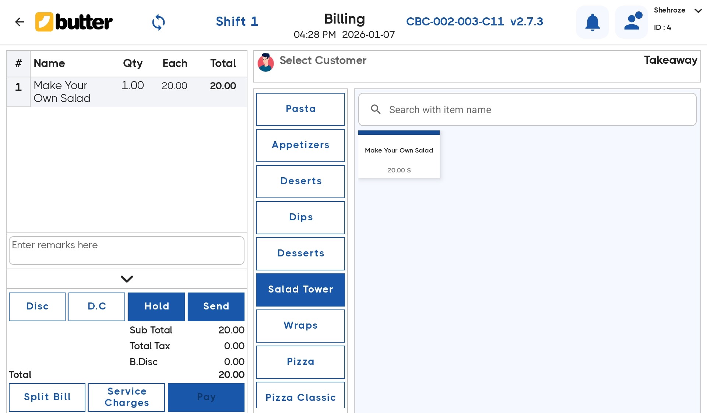
Task: Expand the Shehroze user dropdown
Action: click(698, 11)
